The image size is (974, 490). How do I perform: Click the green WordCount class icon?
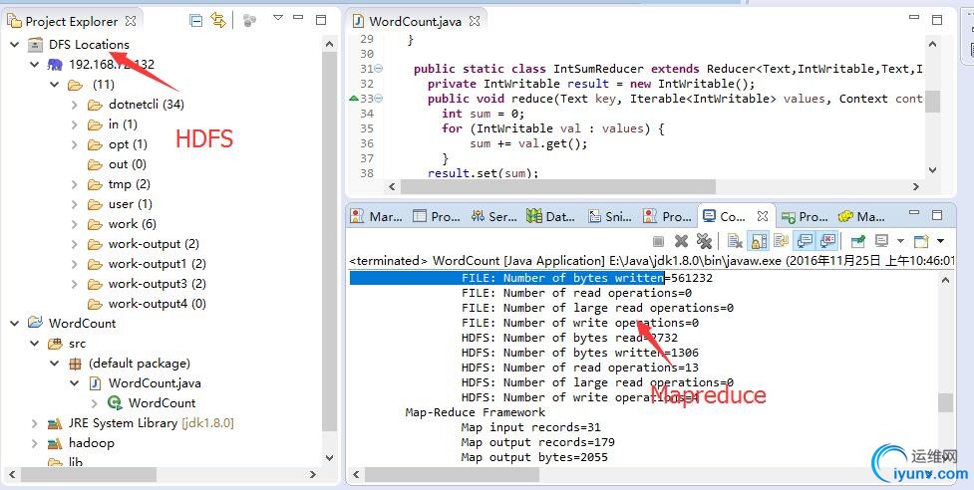tap(115, 403)
